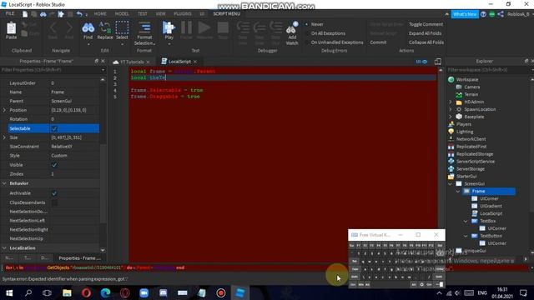
Task: Open Discord from the taskbar
Action: (x=164, y=292)
